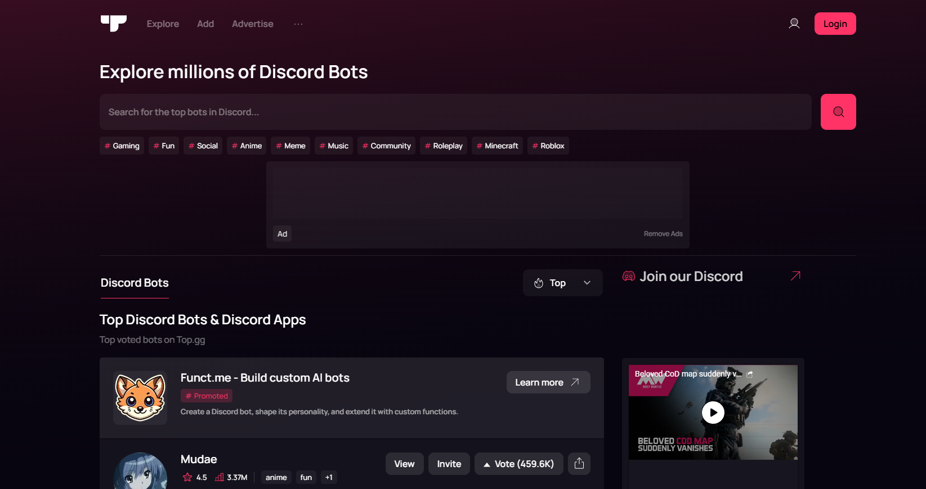Click the Funct.me - Build custom AI bots title

tap(265, 378)
